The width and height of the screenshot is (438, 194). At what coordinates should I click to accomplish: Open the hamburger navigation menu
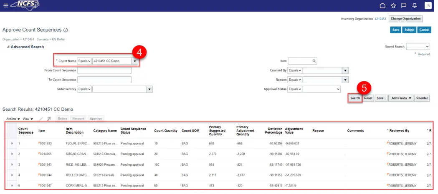(5, 5)
